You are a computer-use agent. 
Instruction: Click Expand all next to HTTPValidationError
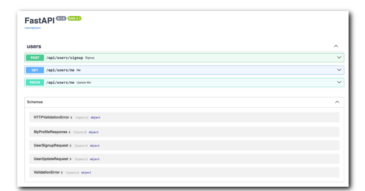coord(82,118)
